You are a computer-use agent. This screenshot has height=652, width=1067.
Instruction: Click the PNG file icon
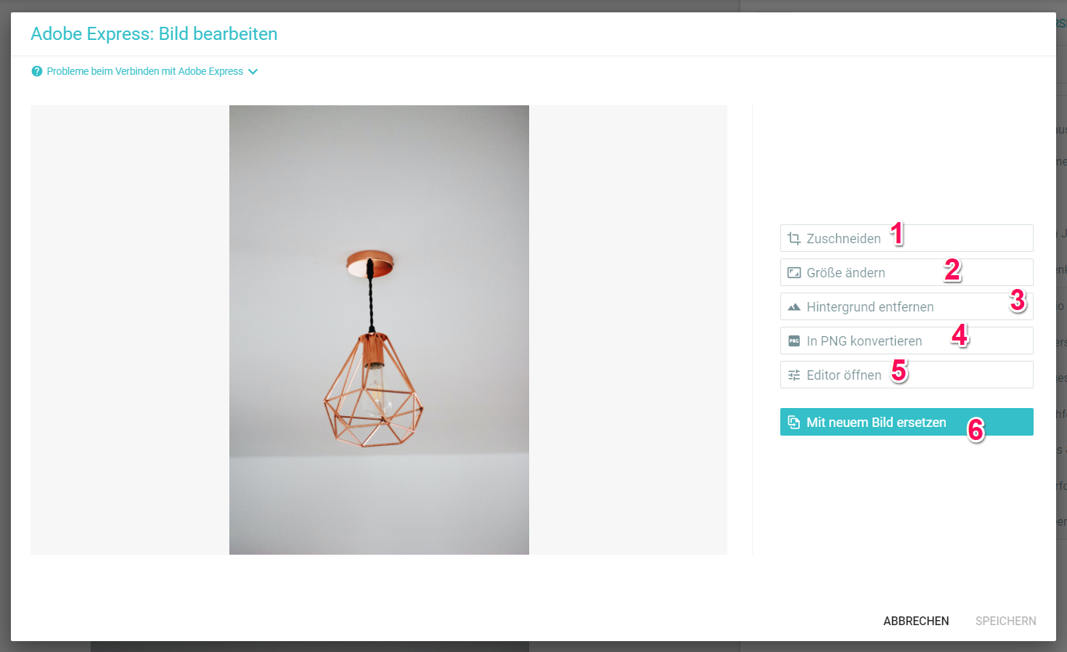pos(794,341)
